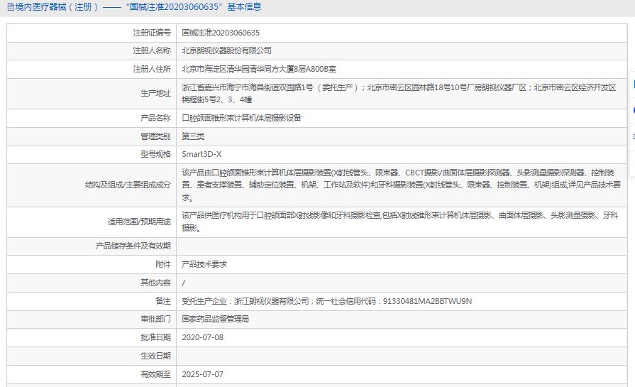Click the label "注册人住所"
The image size is (635, 387).
pyautogui.click(x=152, y=70)
